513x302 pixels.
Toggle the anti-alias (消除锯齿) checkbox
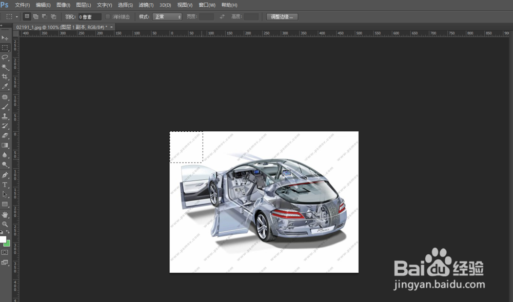point(107,17)
